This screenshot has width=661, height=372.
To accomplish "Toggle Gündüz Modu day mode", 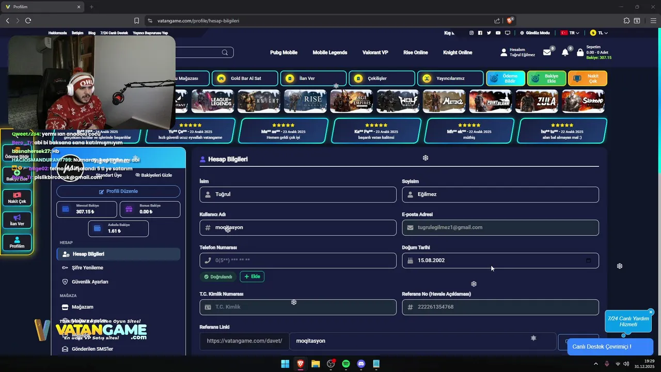I will [535, 33].
